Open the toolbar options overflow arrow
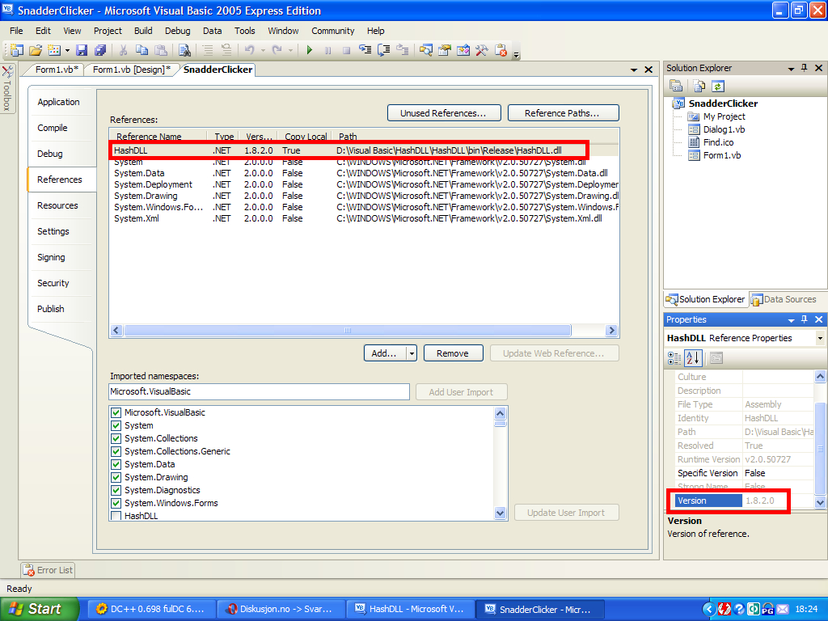The width and height of the screenshot is (828, 621). tap(517, 54)
